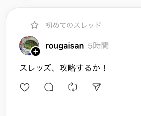Image resolution: width=141 pixels, height=116 pixels.
Task: Open replies via the comment bubble icon
Action: (x=49, y=87)
